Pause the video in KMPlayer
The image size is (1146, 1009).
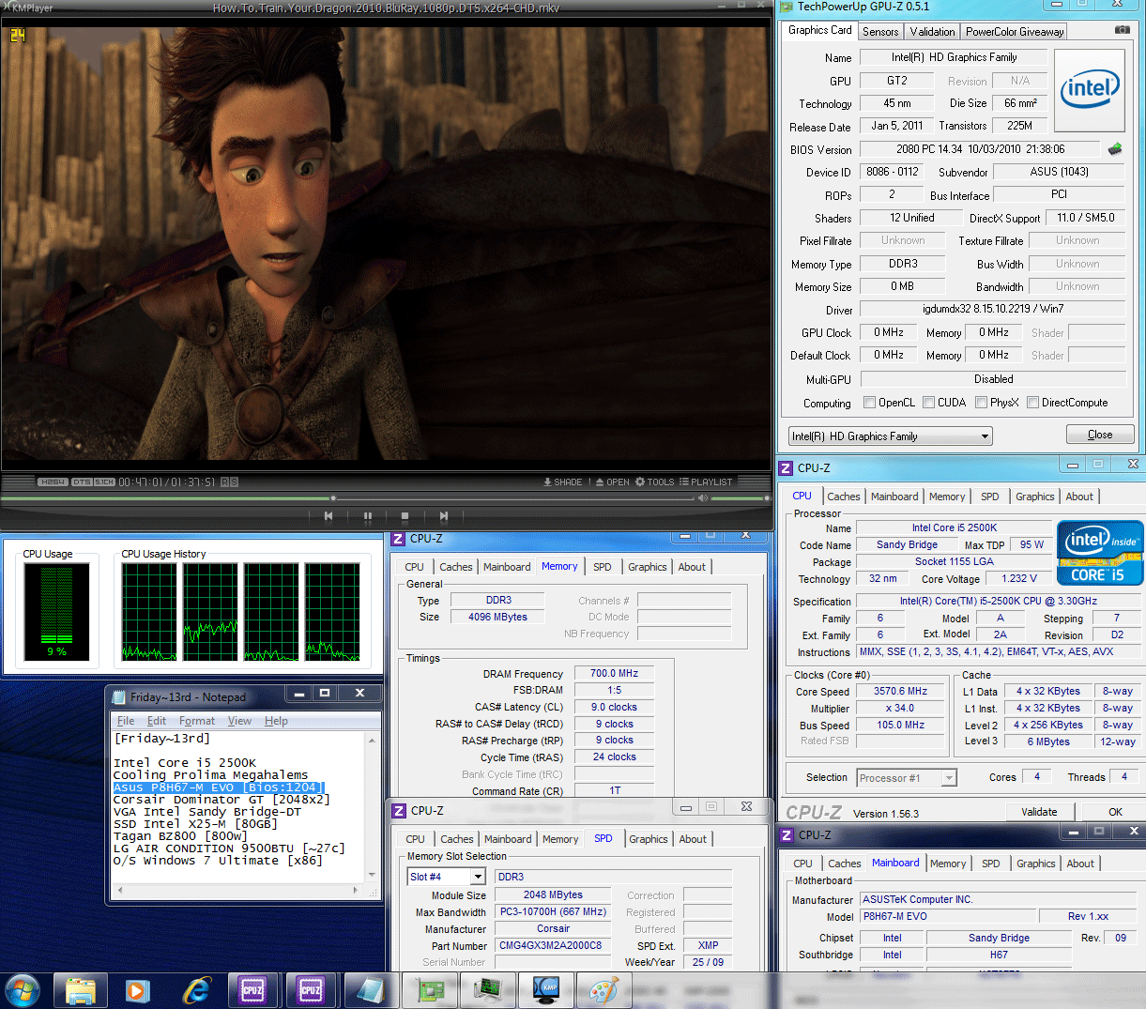[367, 516]
